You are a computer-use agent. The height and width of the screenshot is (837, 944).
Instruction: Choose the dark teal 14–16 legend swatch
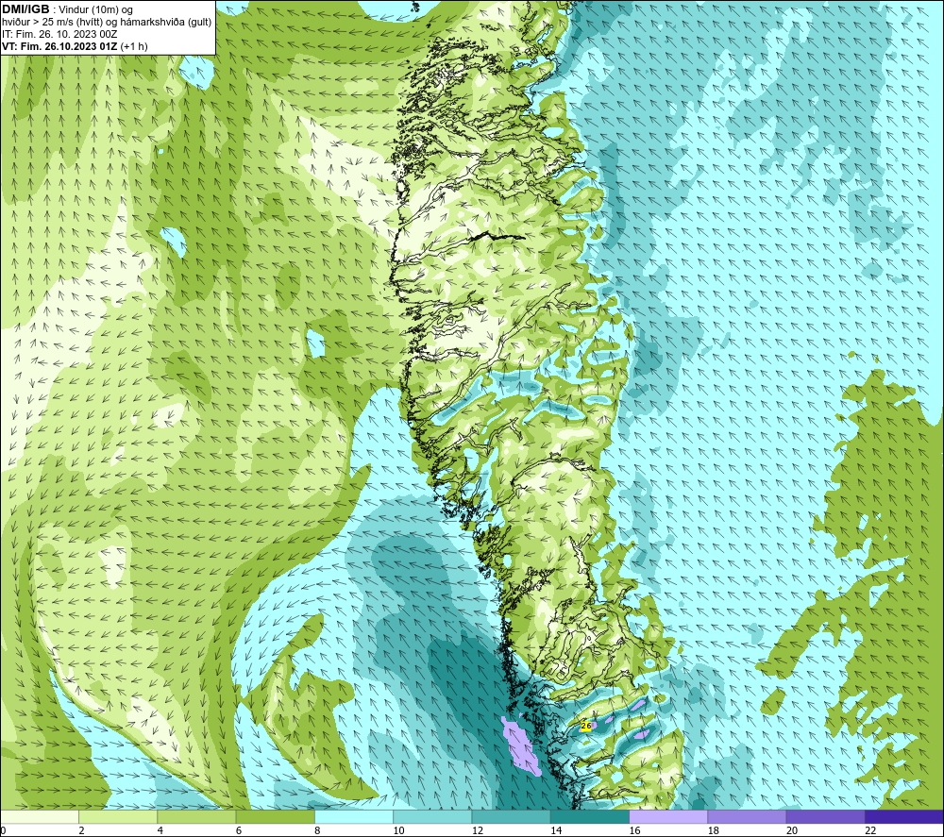click(590, 816)
